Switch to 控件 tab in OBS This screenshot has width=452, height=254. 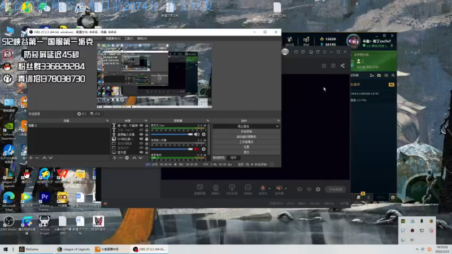[x=233, y=158]
